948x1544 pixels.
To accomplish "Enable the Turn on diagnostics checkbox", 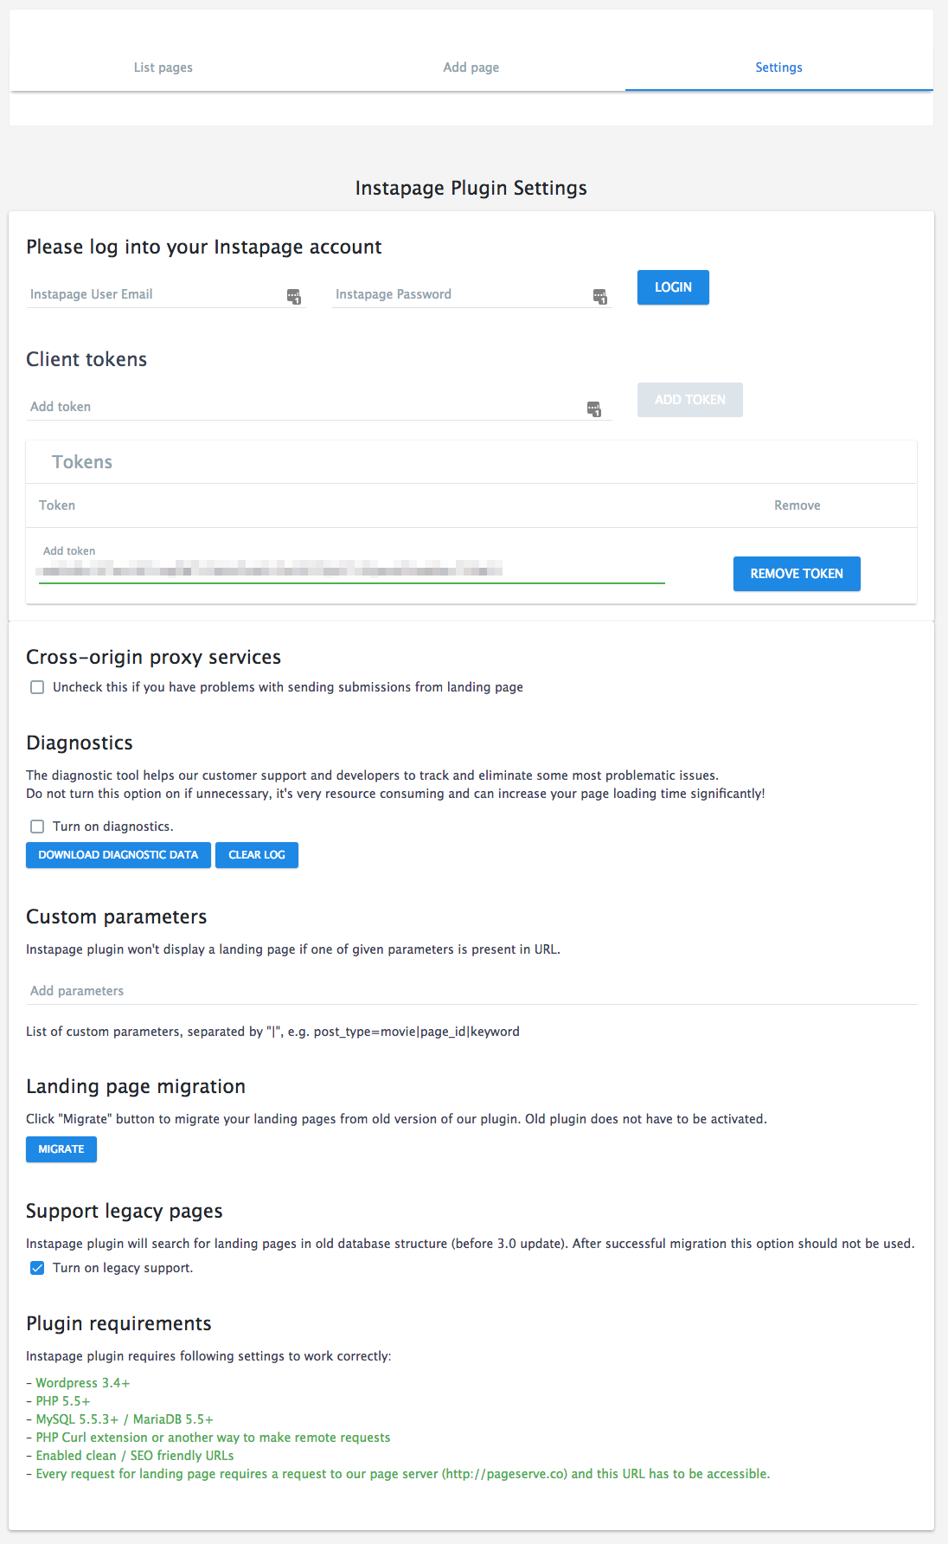I will click(37, 827).
